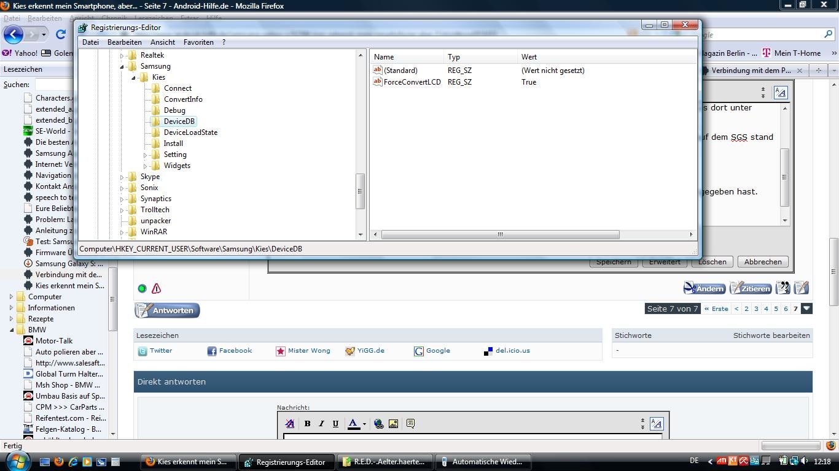Open the Bearbeiten menu in Registrierungs-Editor
Viewport: 839px width, 471px height.
[124, 42]
